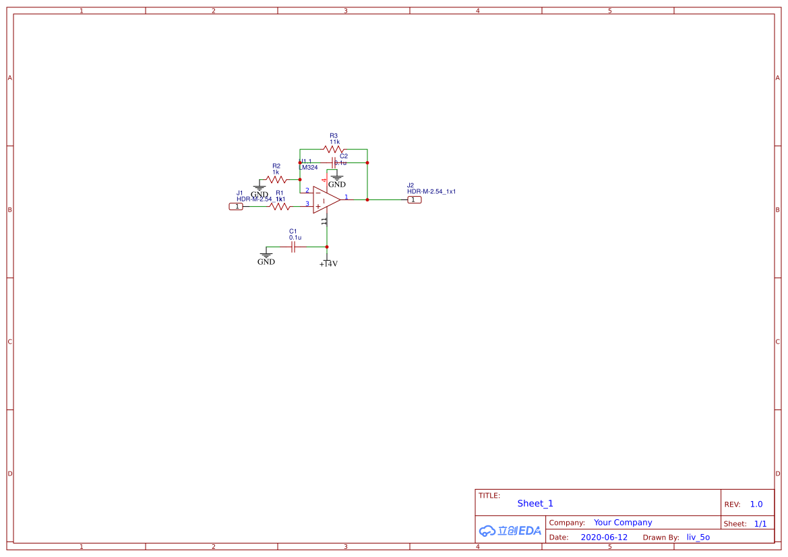Viewport: 788px width, 557px height.
Task: Select the R2 1k resistor symbol
Action: point(276,179)
